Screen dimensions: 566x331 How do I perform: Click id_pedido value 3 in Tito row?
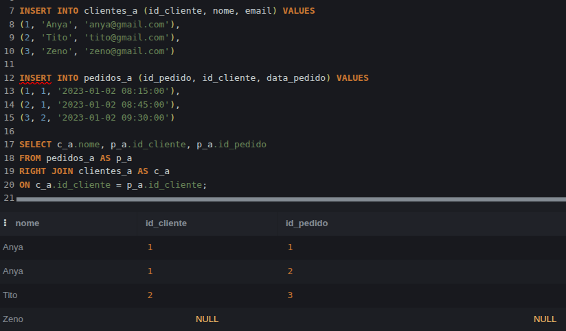pyautogui.click(x=290, y=295)
